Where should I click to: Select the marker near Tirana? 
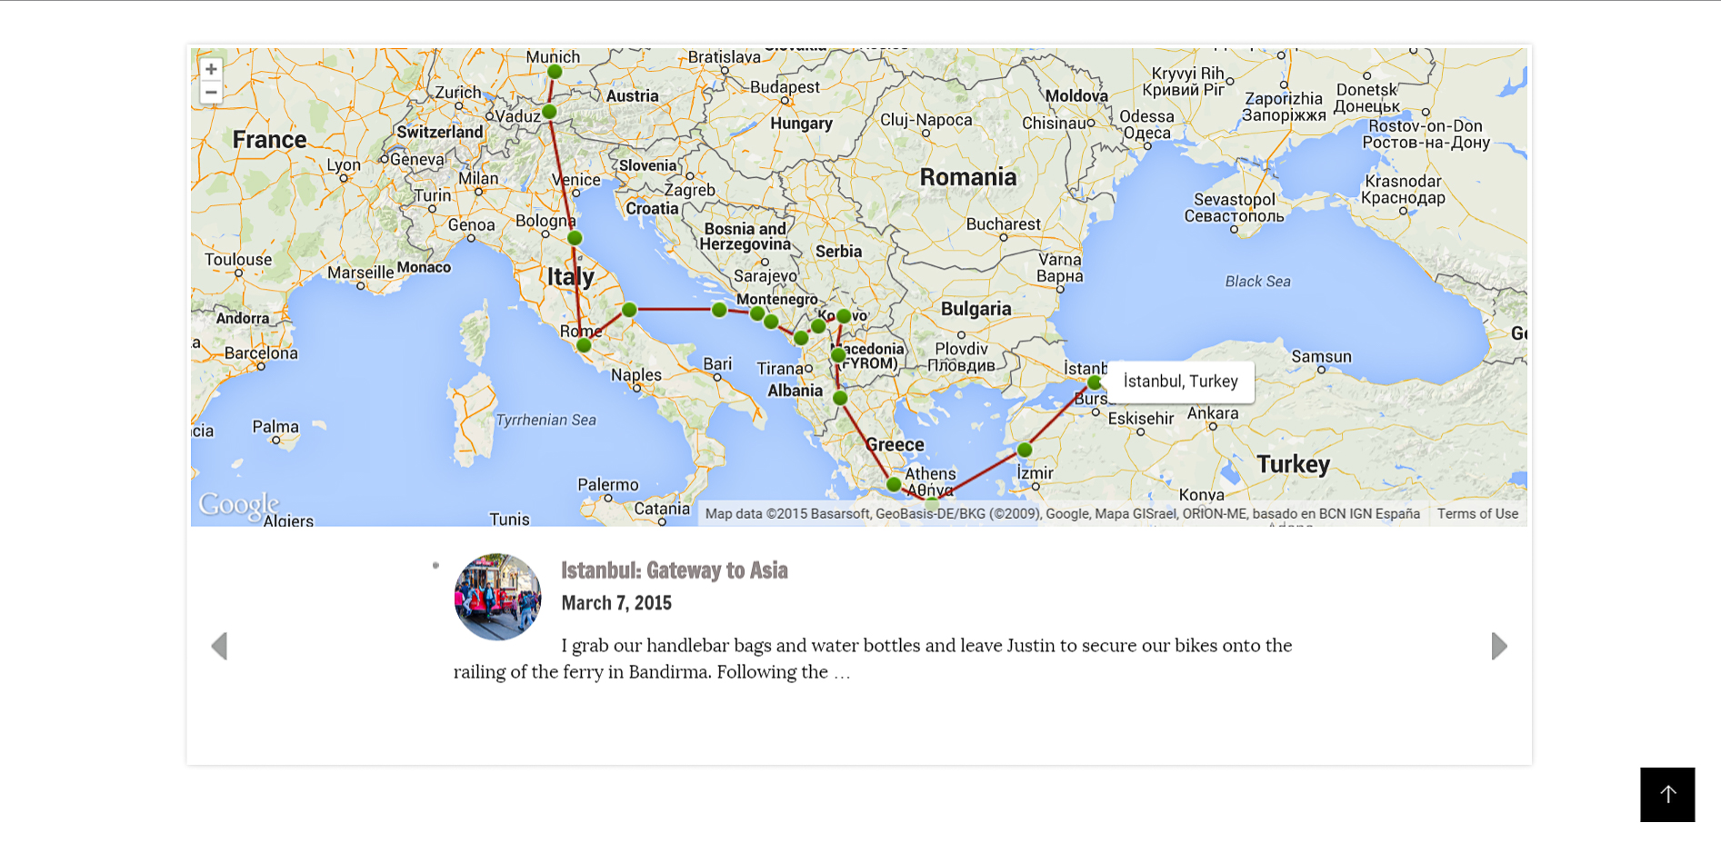(801, 338)
